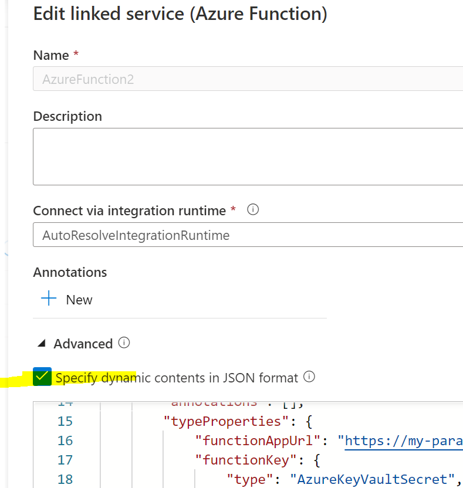463x488 pixels.
Task: Click the info icon next to integration runtime
Action: click(x=252, y=209)
